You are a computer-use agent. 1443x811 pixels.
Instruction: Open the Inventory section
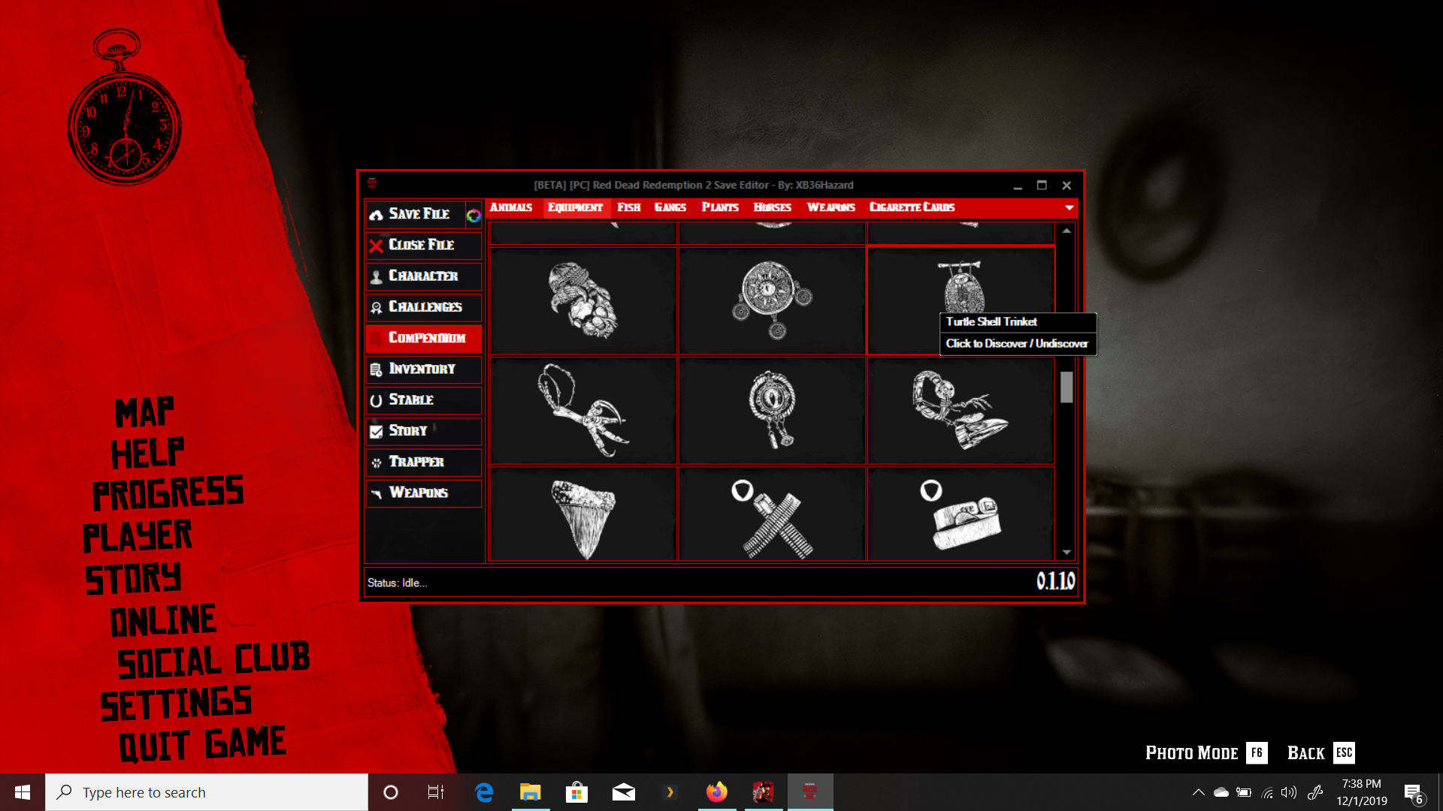point(423,369)
